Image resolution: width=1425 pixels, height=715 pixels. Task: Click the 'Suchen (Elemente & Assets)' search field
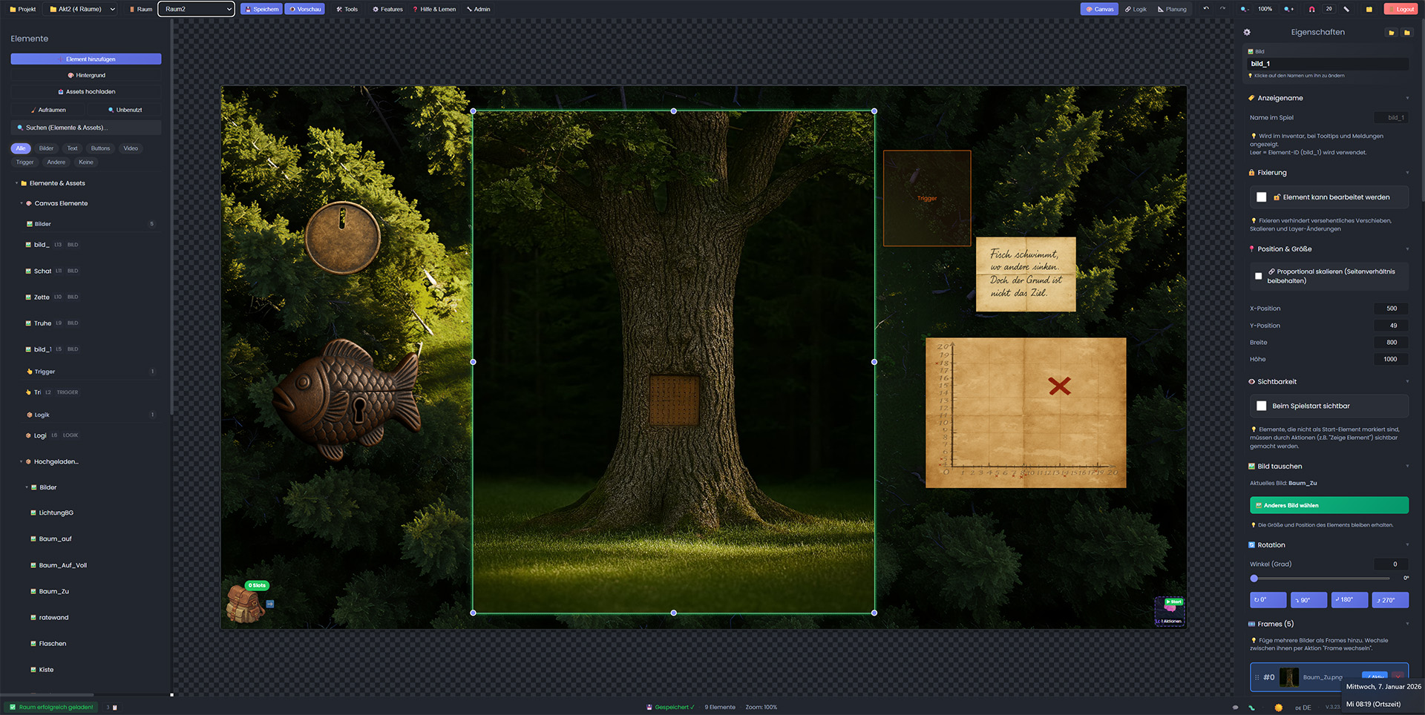[86, 128]
